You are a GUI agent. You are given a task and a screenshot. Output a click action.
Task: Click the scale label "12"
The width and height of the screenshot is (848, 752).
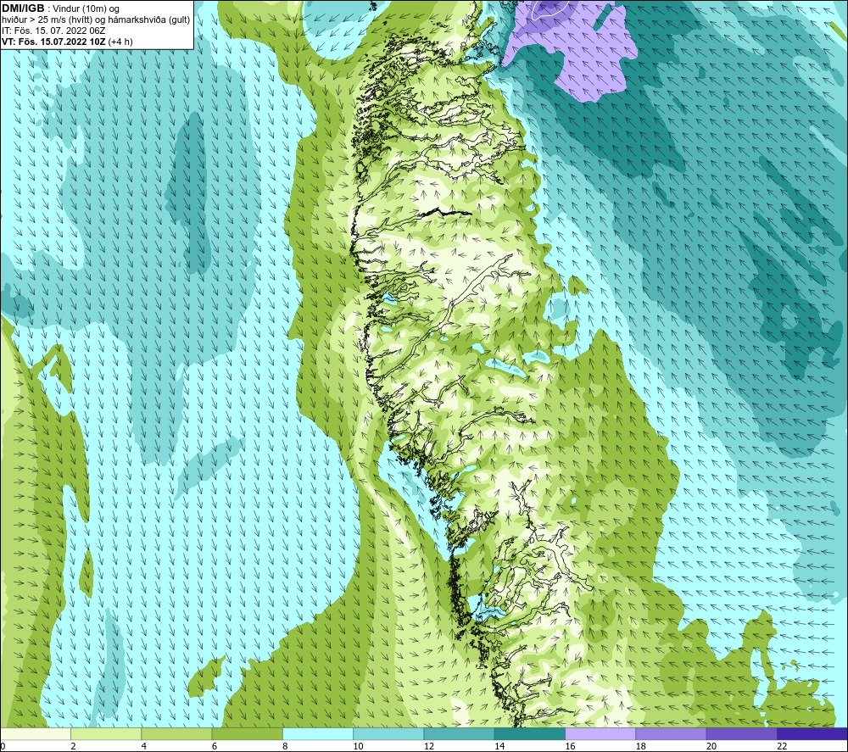(429, 746)
